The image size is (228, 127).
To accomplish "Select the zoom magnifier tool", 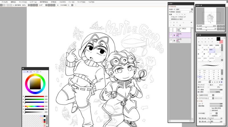I will [202, 42].
